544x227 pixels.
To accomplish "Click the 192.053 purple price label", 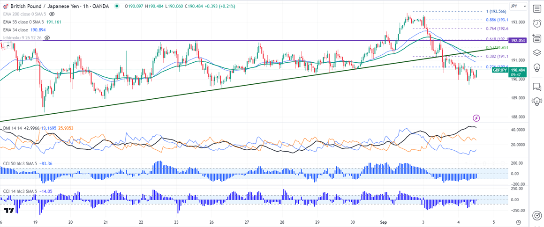I will (518, 41).
